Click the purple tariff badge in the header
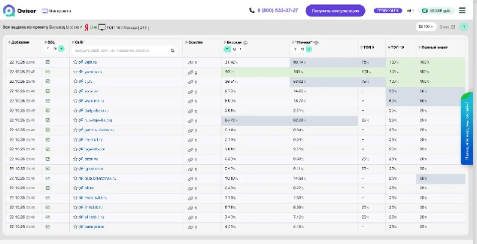The height and width of the screenshot is (244, 477). point(388,11)
